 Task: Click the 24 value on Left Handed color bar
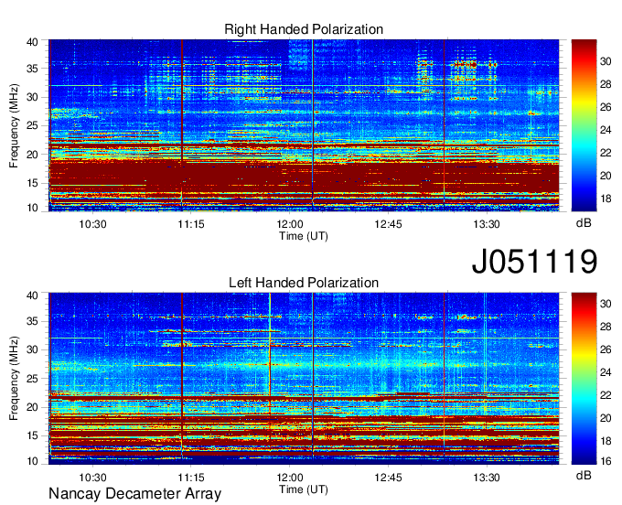coord(606,372)
